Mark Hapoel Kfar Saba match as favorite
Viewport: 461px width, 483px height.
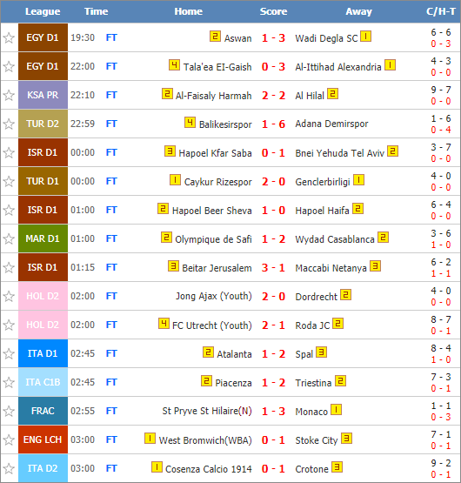[x=9, y=152]
